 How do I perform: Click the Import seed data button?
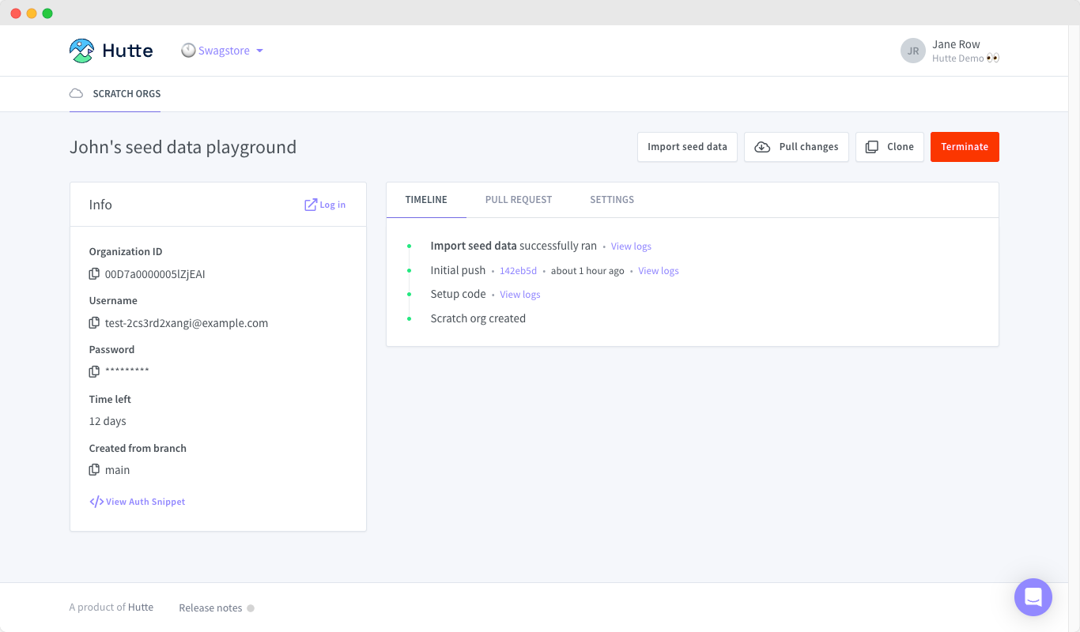(687, 147)
